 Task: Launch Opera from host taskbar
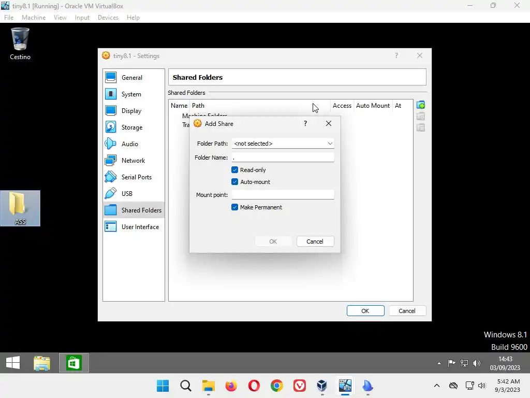[254, 386]
